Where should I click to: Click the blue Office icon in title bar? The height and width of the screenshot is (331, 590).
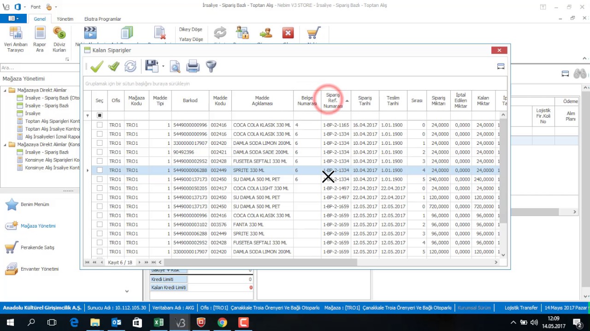(x=18, y=7)
